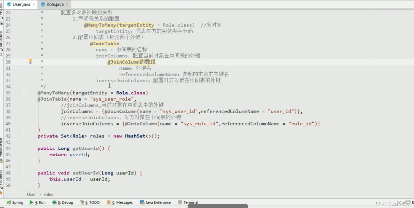This screenshot has height=208, width=414.
Task: Open the Favorites tool window sidebar
Action: (2, 182)
